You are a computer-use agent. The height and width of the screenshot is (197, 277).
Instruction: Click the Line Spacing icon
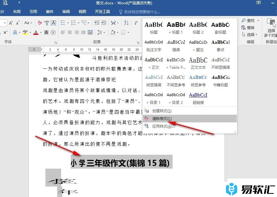coord(99,32)
